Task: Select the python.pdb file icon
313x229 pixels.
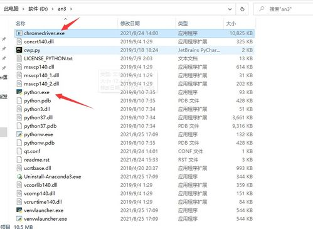Action: click(19, 100)
